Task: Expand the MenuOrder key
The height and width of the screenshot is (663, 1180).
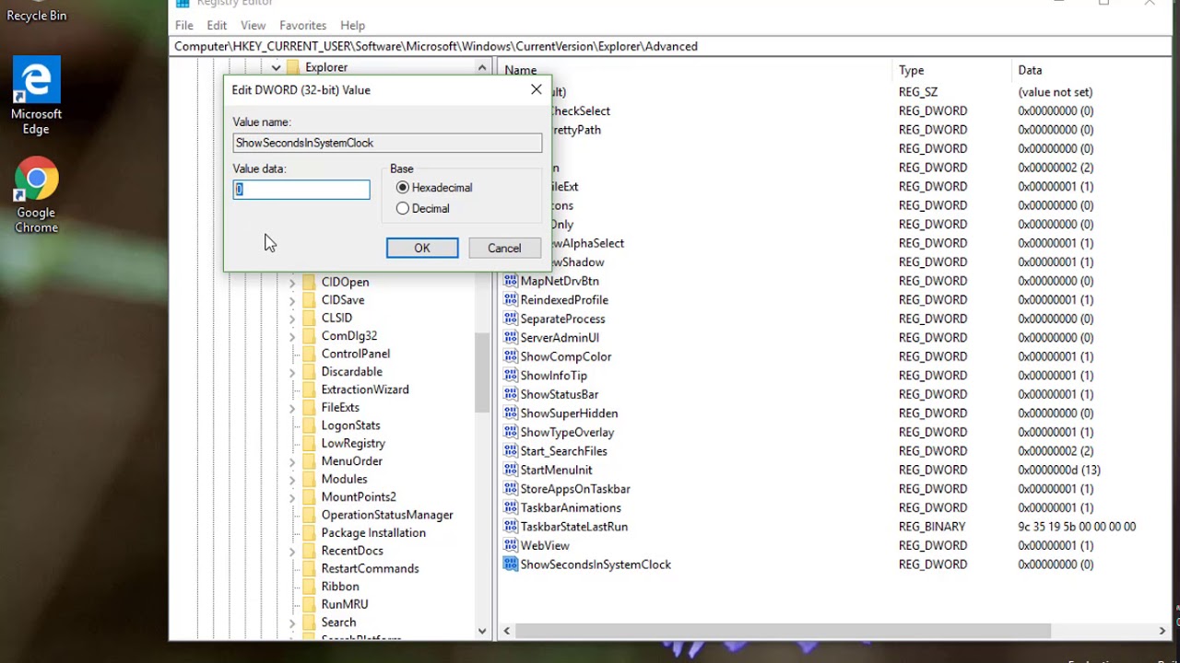Action: pos(292,461)
